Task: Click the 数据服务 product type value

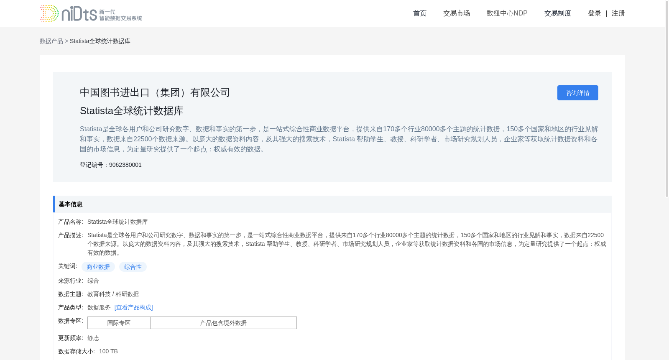Action: point(99,307)
